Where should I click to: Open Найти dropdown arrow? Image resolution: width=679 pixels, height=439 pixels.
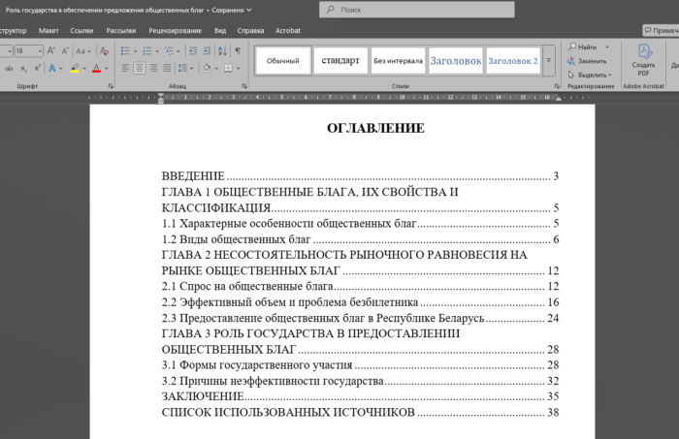[607, 47]
